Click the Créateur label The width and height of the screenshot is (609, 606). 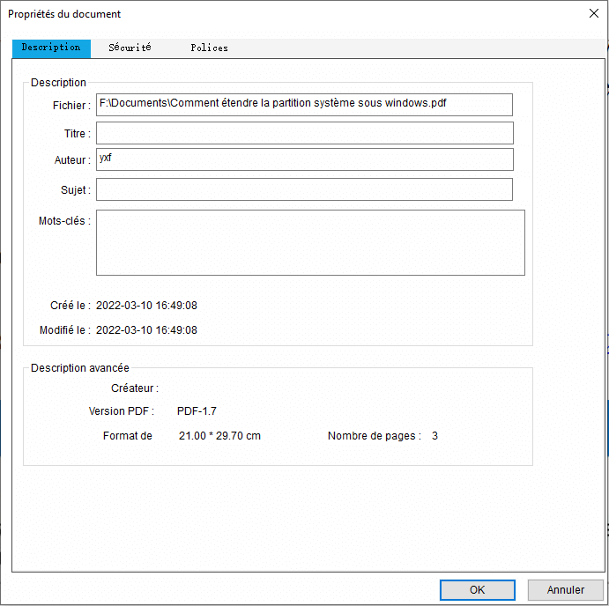pos(134,388)
